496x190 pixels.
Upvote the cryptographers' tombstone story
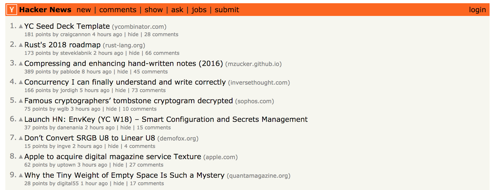click(21, 101)
